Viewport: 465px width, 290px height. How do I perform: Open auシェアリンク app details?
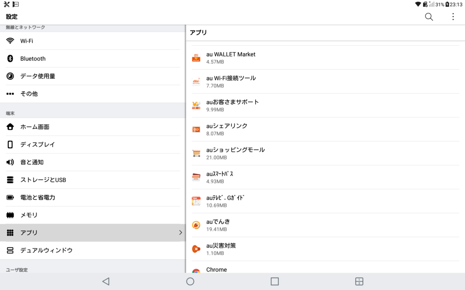coord(325,130)
